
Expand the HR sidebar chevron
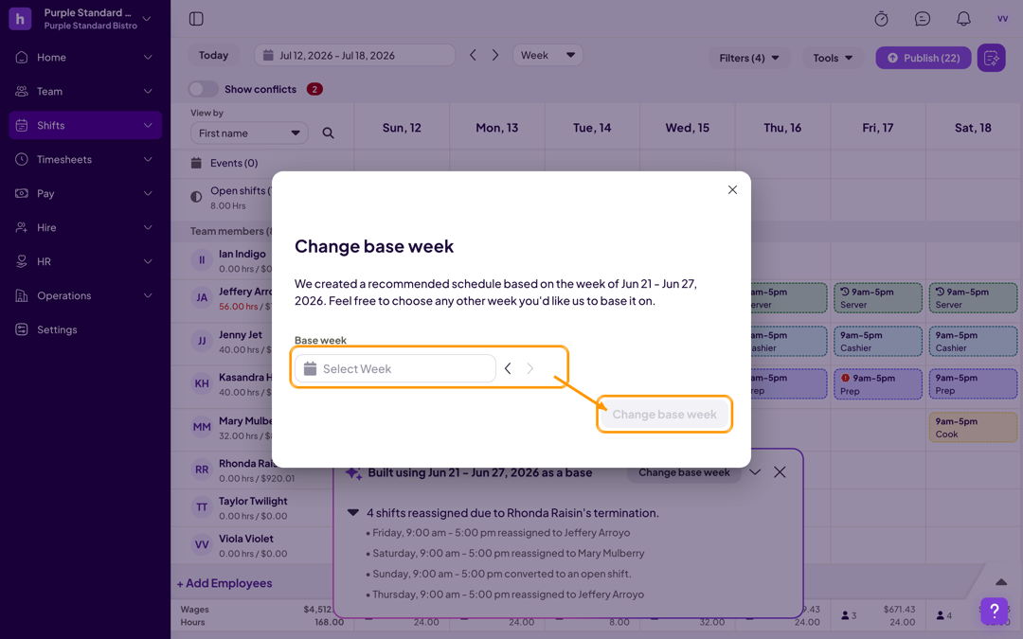(x=148, y=261)
